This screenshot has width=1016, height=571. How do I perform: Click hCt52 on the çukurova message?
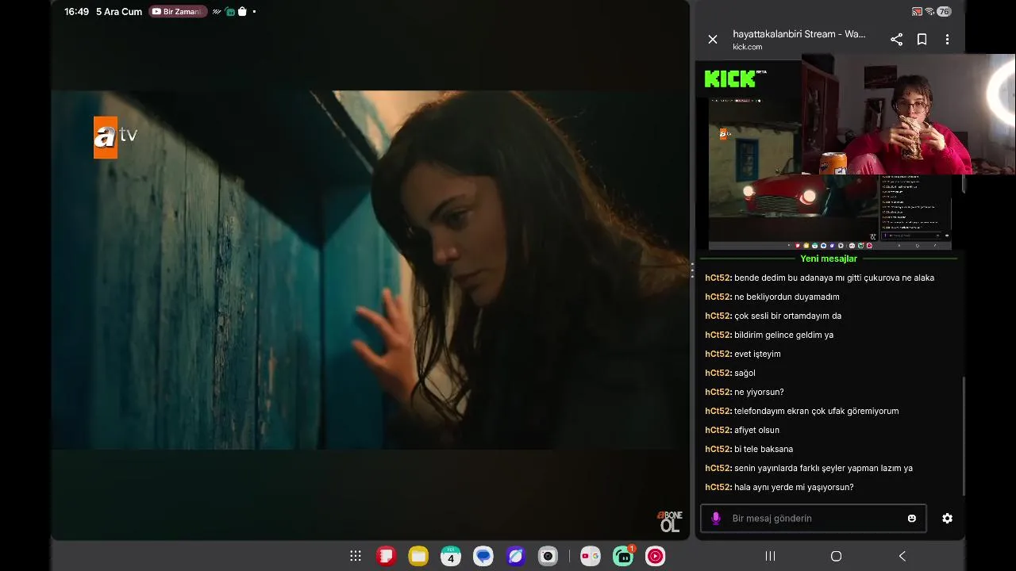718,278
